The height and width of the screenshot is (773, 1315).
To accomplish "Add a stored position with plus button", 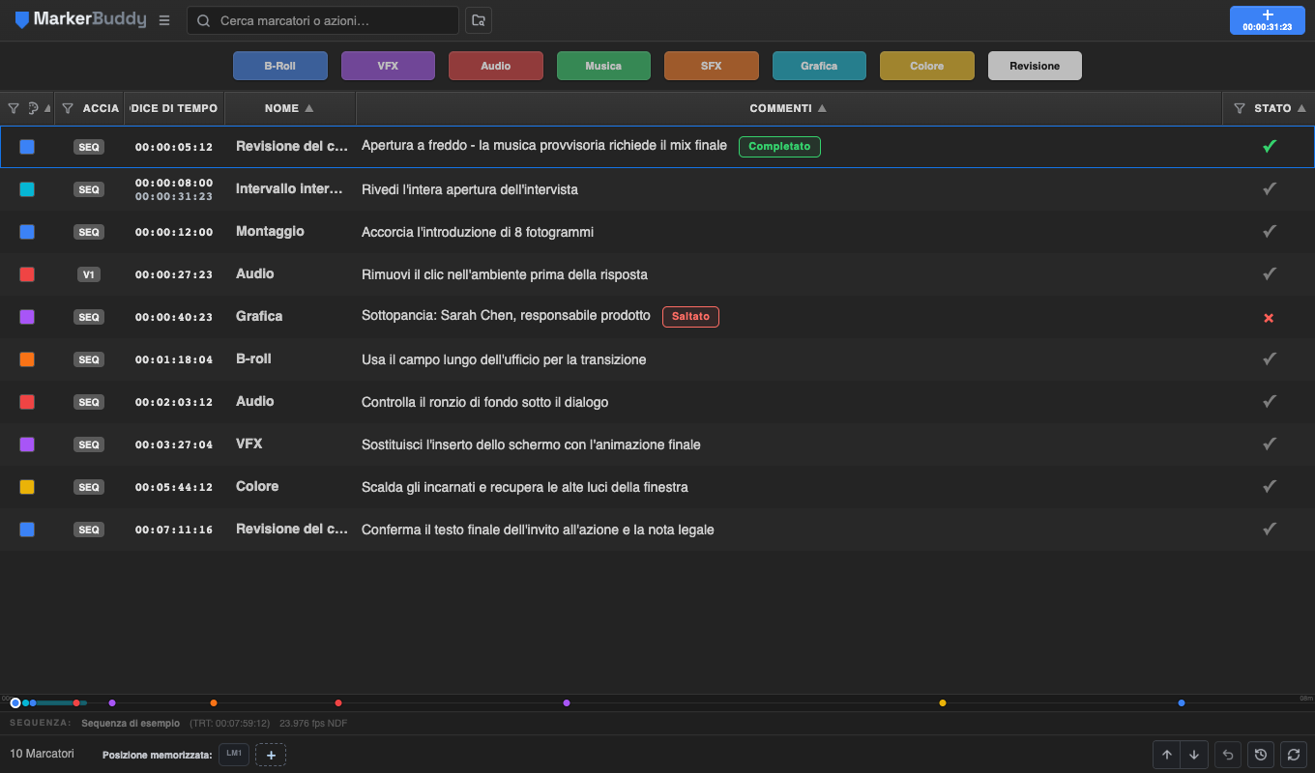I will coord(271,755).
